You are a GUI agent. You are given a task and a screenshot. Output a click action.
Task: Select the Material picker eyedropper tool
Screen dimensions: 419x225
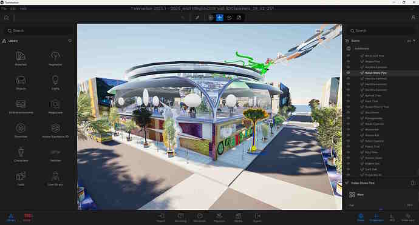197,18
